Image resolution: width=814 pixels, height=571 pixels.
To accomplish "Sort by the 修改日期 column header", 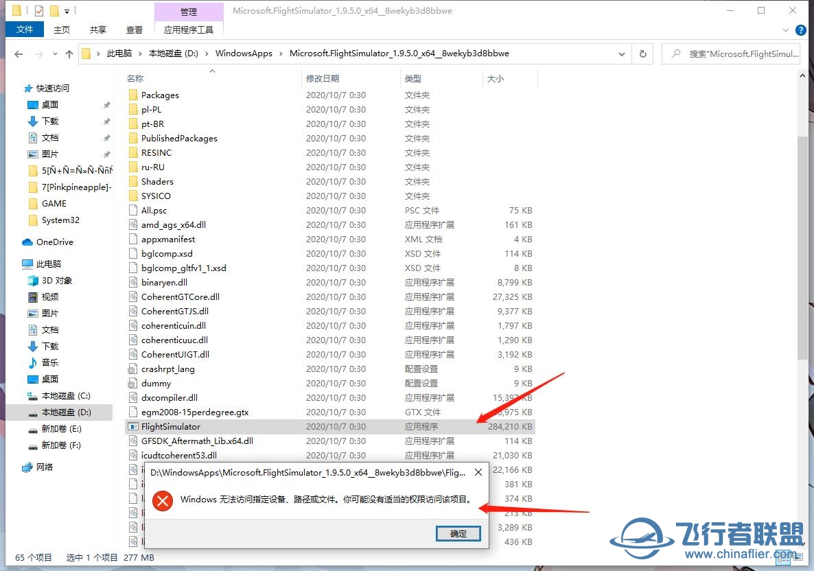I will (x=323, y=78).
